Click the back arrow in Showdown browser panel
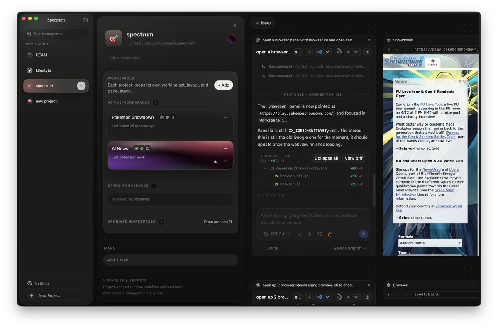498x329 pixels. (x=397, y=49)
